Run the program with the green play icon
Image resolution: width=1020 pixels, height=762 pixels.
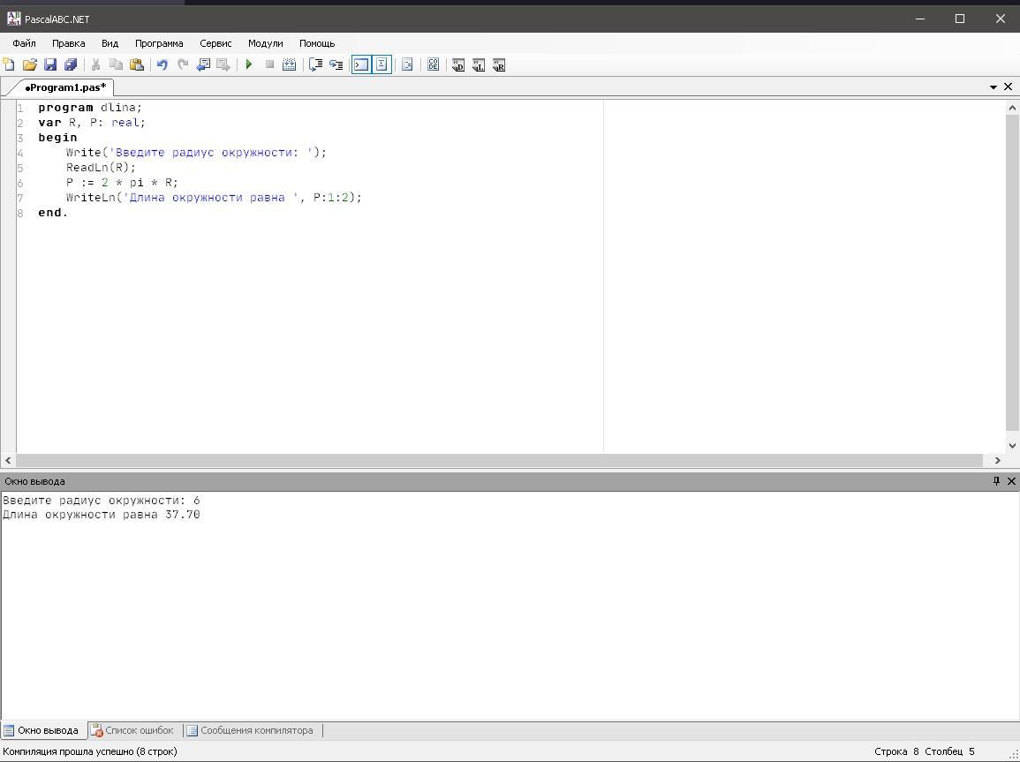click(x=249, y=64)
